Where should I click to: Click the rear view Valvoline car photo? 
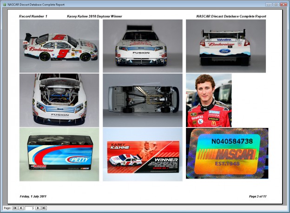point(226,46)
